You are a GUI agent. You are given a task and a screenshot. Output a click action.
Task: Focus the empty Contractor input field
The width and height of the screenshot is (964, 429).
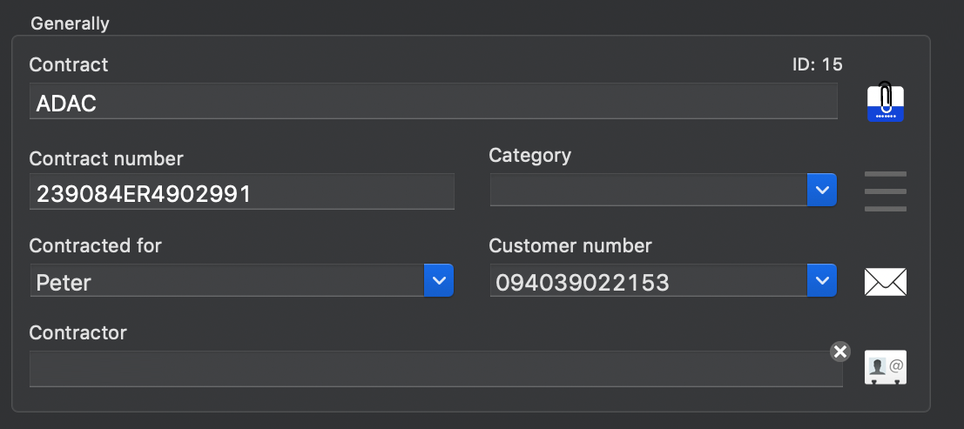click(x=436, y=369)
